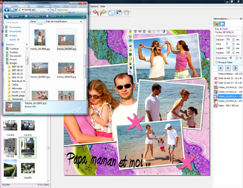Sort files by Nom column
Screen dimensions: 243x188
click(37, 21)
